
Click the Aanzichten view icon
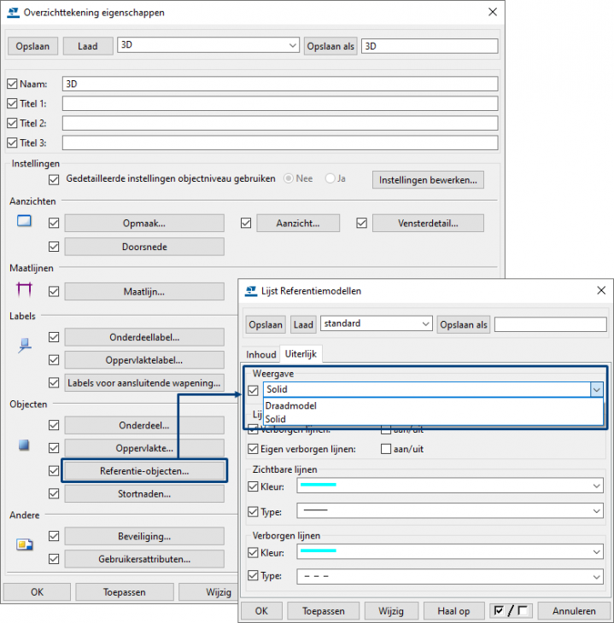pos(24,221)
